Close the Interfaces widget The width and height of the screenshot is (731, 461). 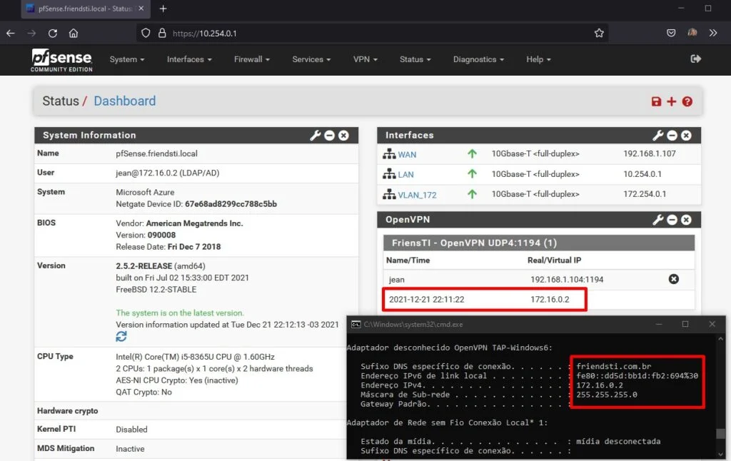point(686,135)
